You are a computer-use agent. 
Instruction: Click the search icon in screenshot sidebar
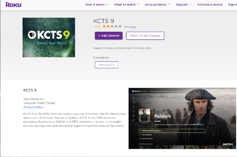click(134, 98)
